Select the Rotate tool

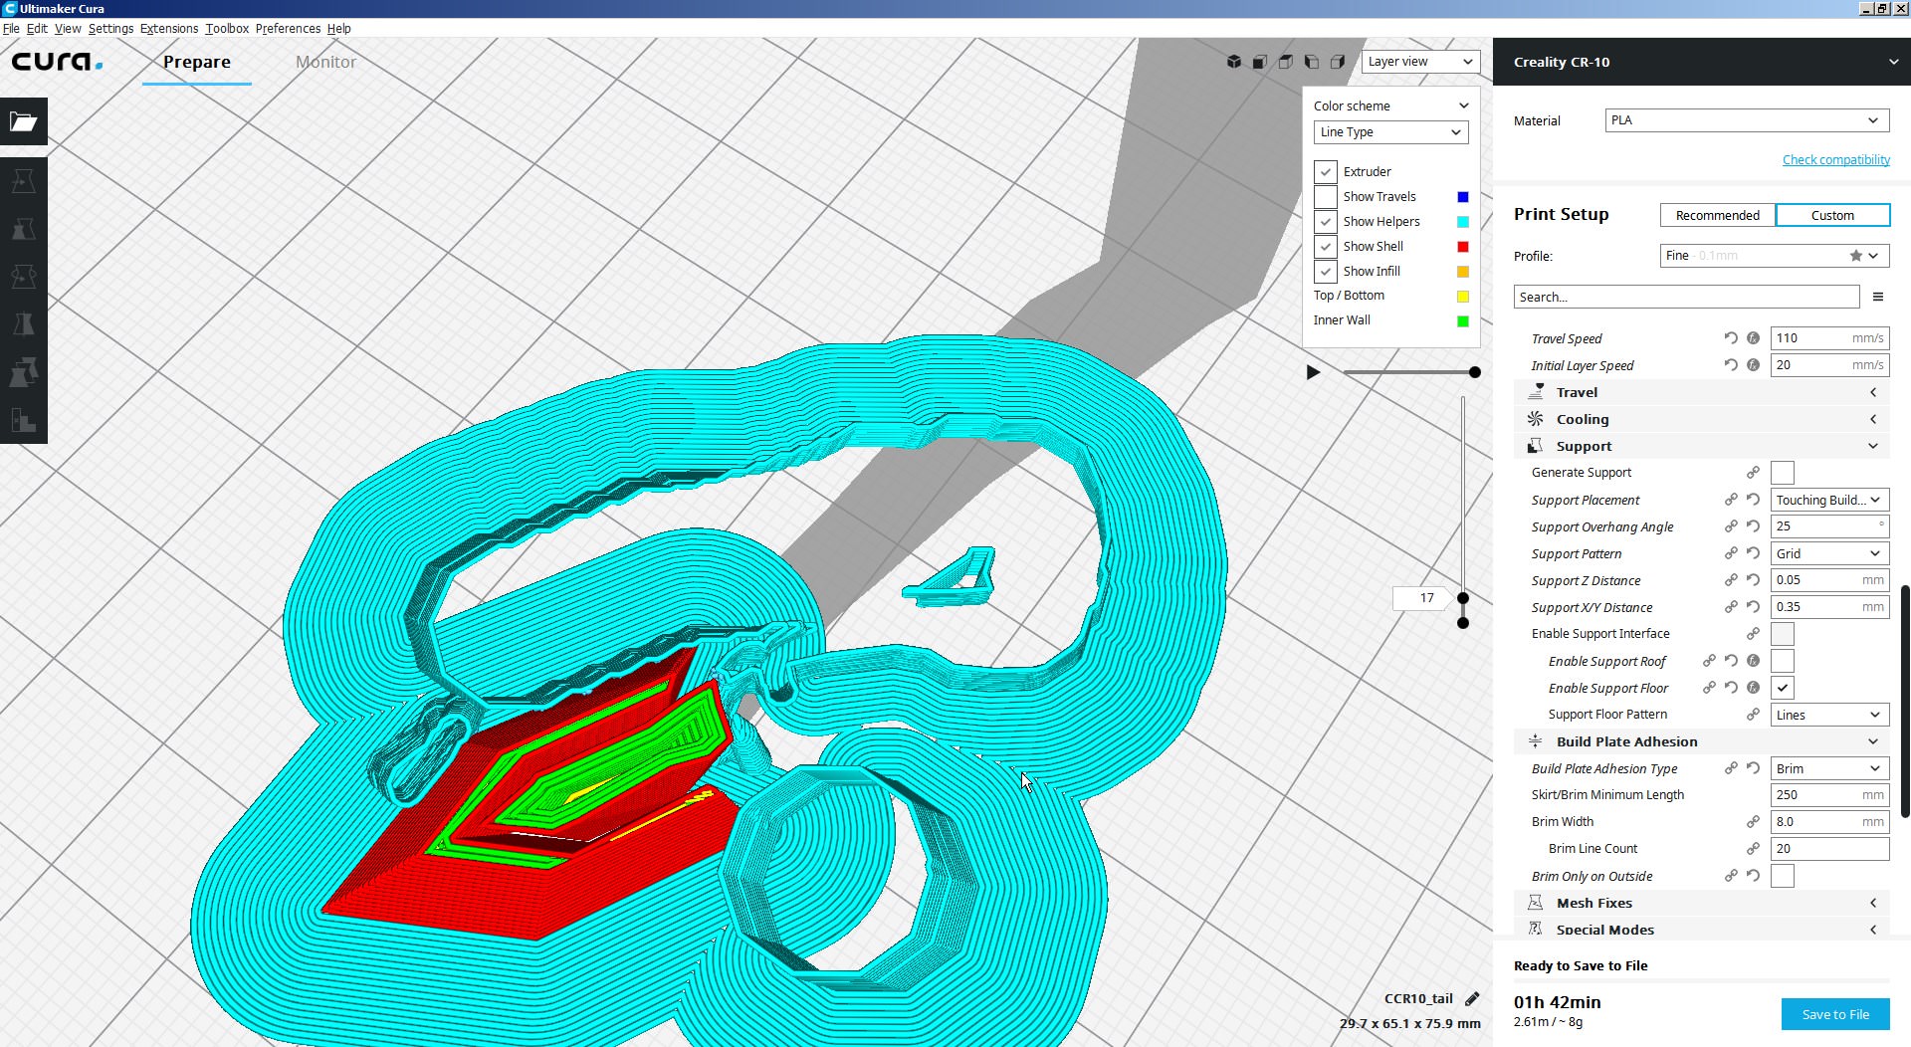23,277
